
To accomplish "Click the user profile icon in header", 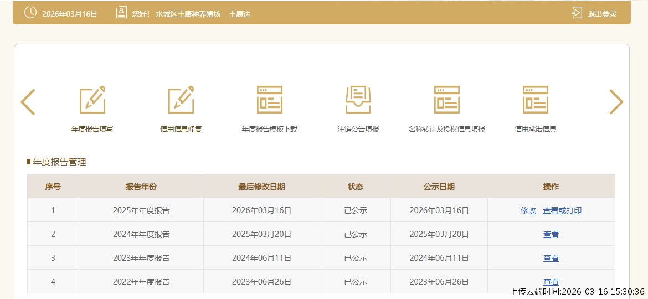I will coord(121,13).
